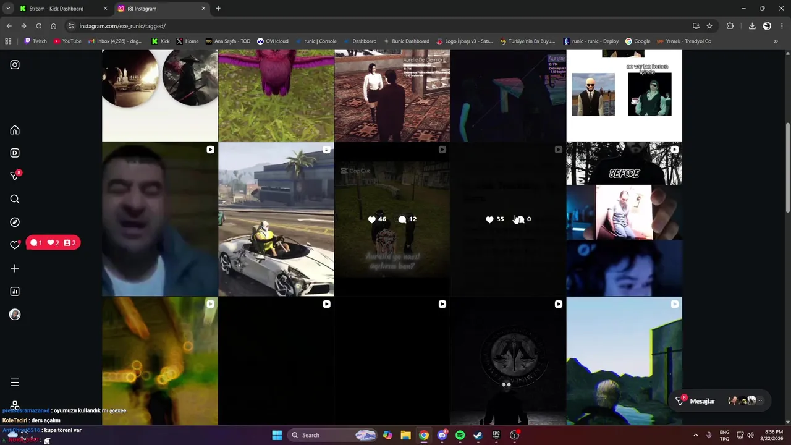The height and width of the screenshot is (445, 791).
Task: Open the blond character by lake reel
Action: (624, 362)
